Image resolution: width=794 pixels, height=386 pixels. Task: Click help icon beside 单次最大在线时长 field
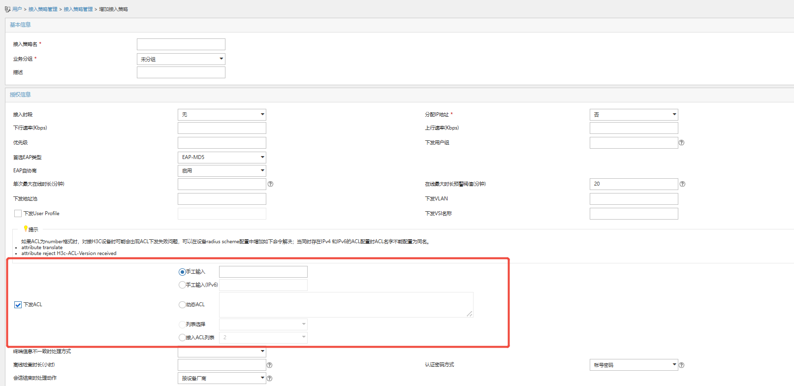pyautogui.click(x=270, y=184)
